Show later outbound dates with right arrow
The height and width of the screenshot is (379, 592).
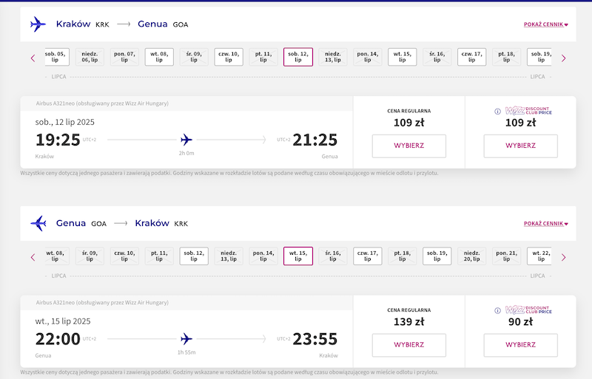tap(564, 58)
